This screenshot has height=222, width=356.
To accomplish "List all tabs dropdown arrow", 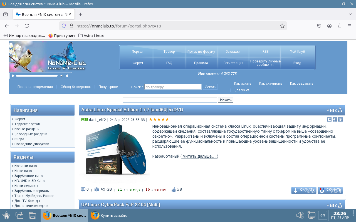I will 350,14.
